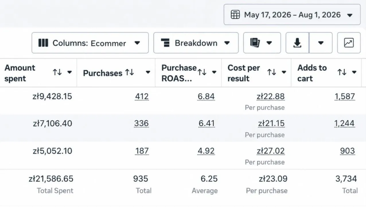Open the 336 purchases value
This screenshot has height=208, width=366.
(141, 124)
